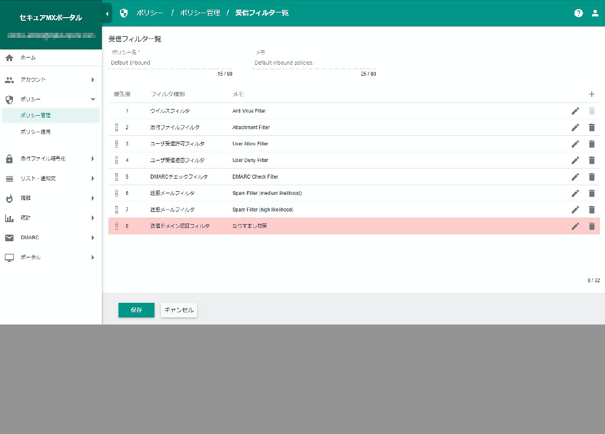Viewport: 605px width, 434px height.
Task: Expand the DMARC sidebar menu
Action: [50, 238]
